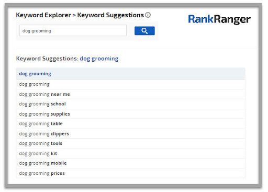This screenshot has height=192, width=268.
Task: Focus the 'dog grooming' search input field
Action: pos(73,30)
